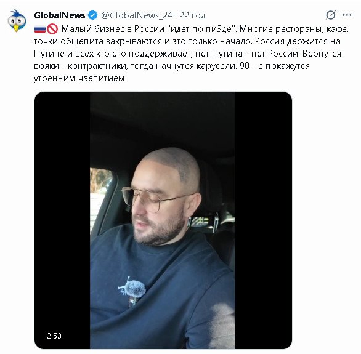361x354 pixels.
Task: Click the sentence starting 'Россия держится на'
Action: pos(298,41)
